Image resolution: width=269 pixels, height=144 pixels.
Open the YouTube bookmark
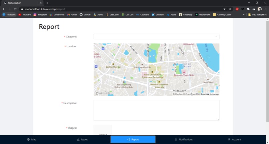coord(25,15)
